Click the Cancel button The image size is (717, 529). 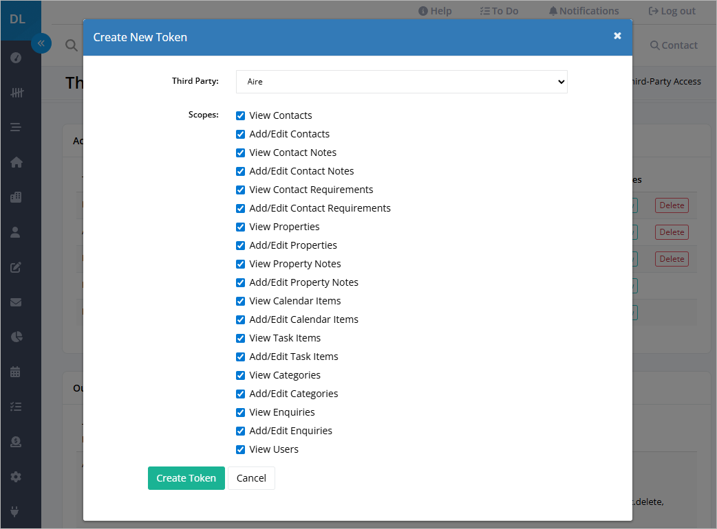pyautogui.click(x=251, y=478)
